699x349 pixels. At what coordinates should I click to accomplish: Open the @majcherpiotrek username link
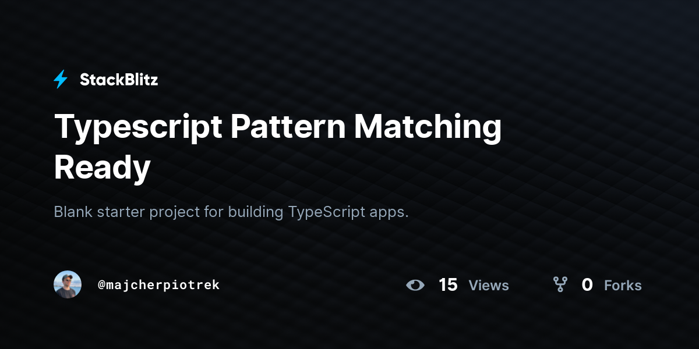pos(158,285)
